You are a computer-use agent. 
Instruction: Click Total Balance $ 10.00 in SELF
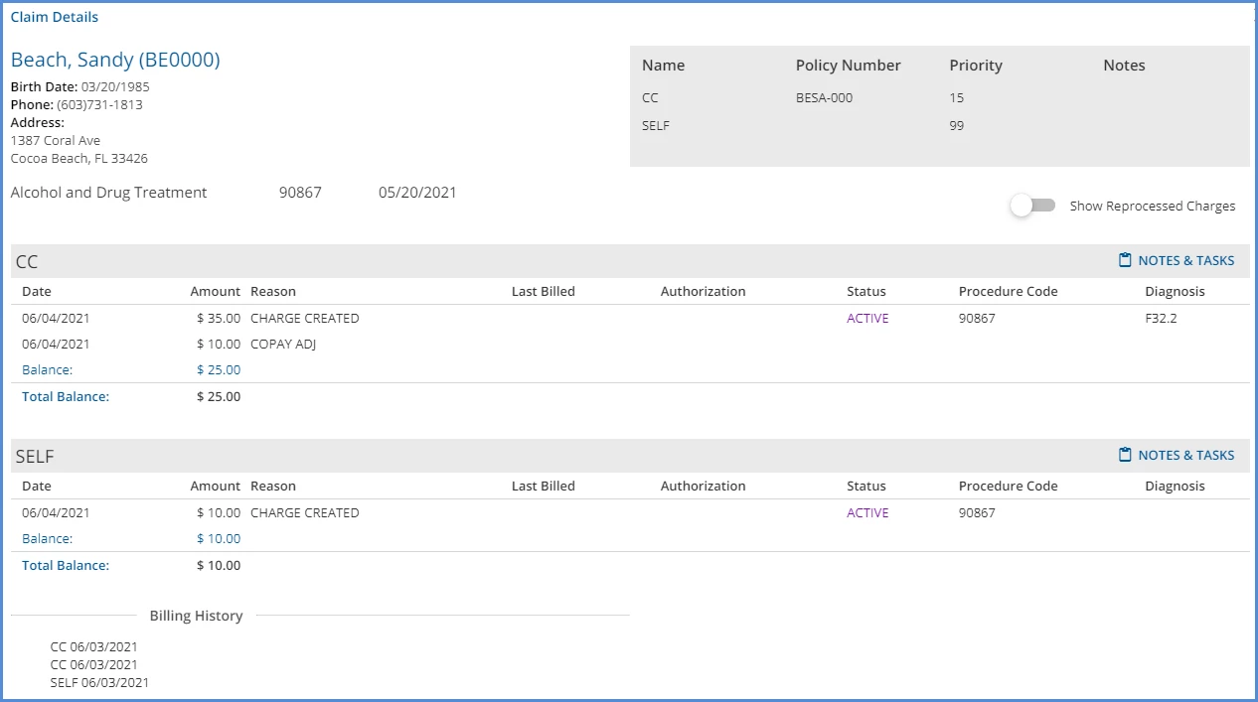point(219,565)
